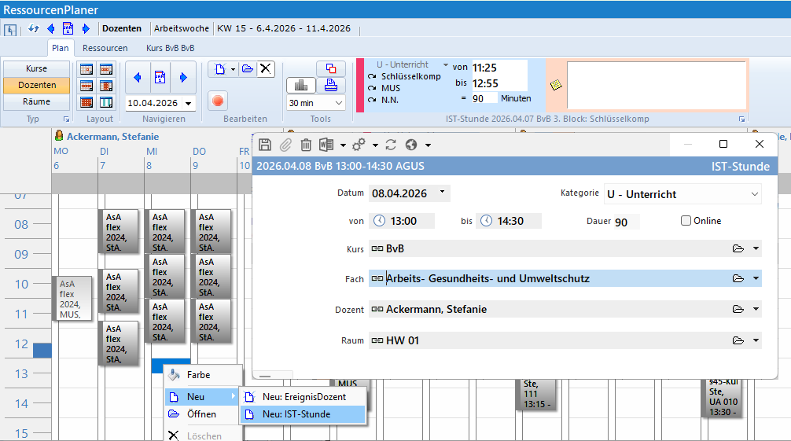Click the paperclip attachment icon
The width and height of the screenshot is (791, 441).
[286, 145]
